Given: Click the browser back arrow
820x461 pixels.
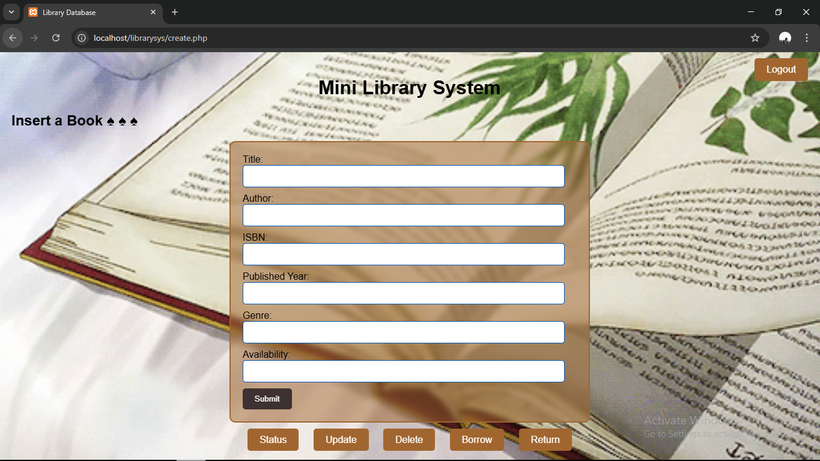Looking at the screenshot, I should (13, 38).
